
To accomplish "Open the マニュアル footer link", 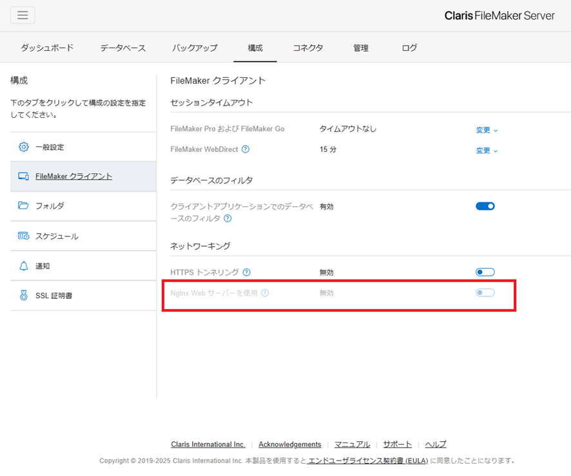I will [352, 444].
